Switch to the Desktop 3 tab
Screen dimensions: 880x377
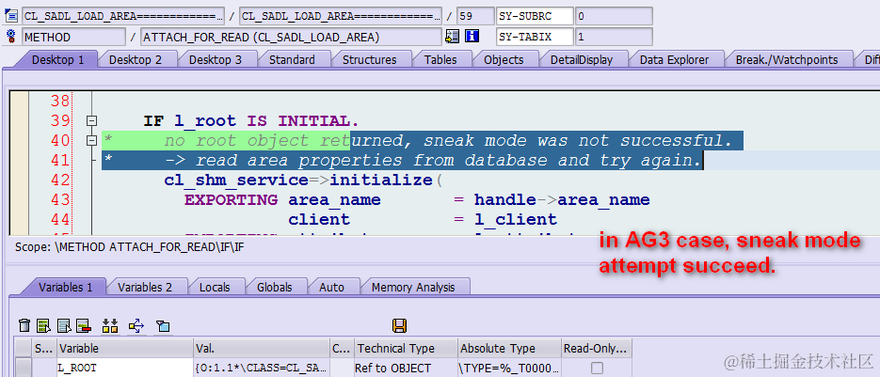coord(216,59)
